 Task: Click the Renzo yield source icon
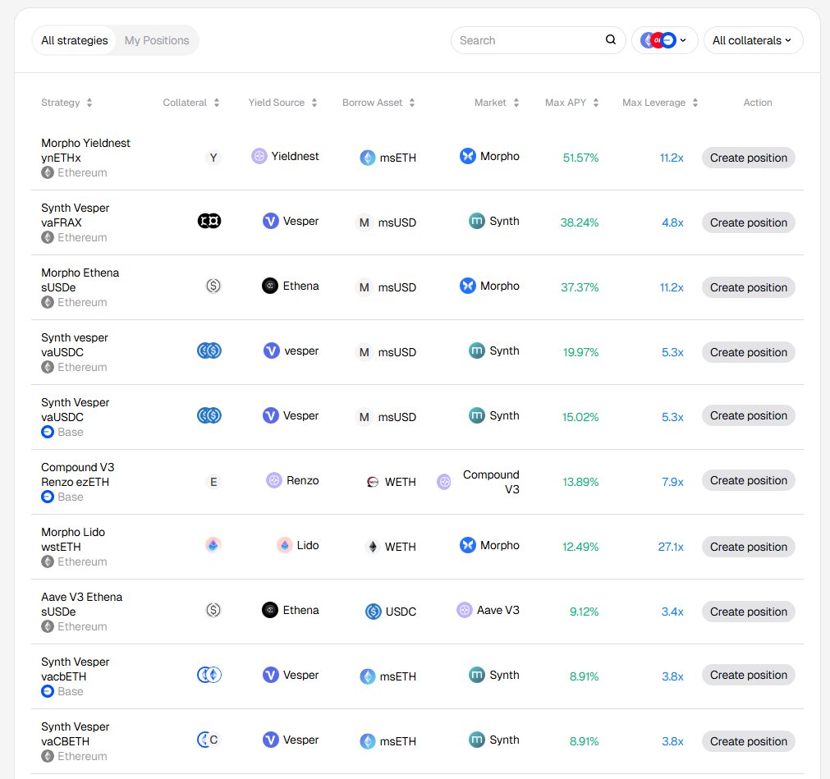click(x=273, y=480)
